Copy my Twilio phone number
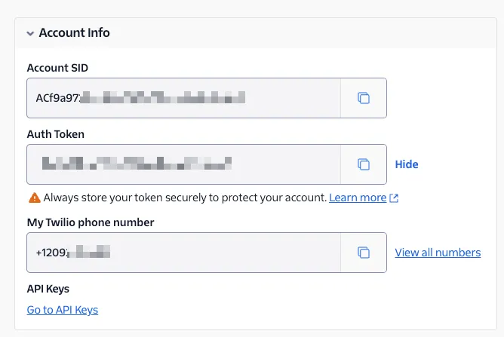This screenshot has width=504, height=337. pos(364,253)
